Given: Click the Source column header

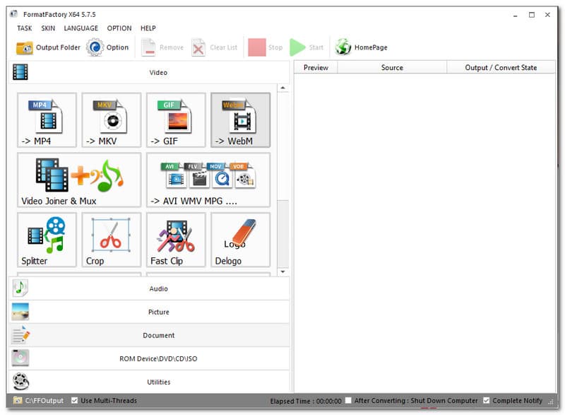Looking at the screenshot, I should 392,67.
